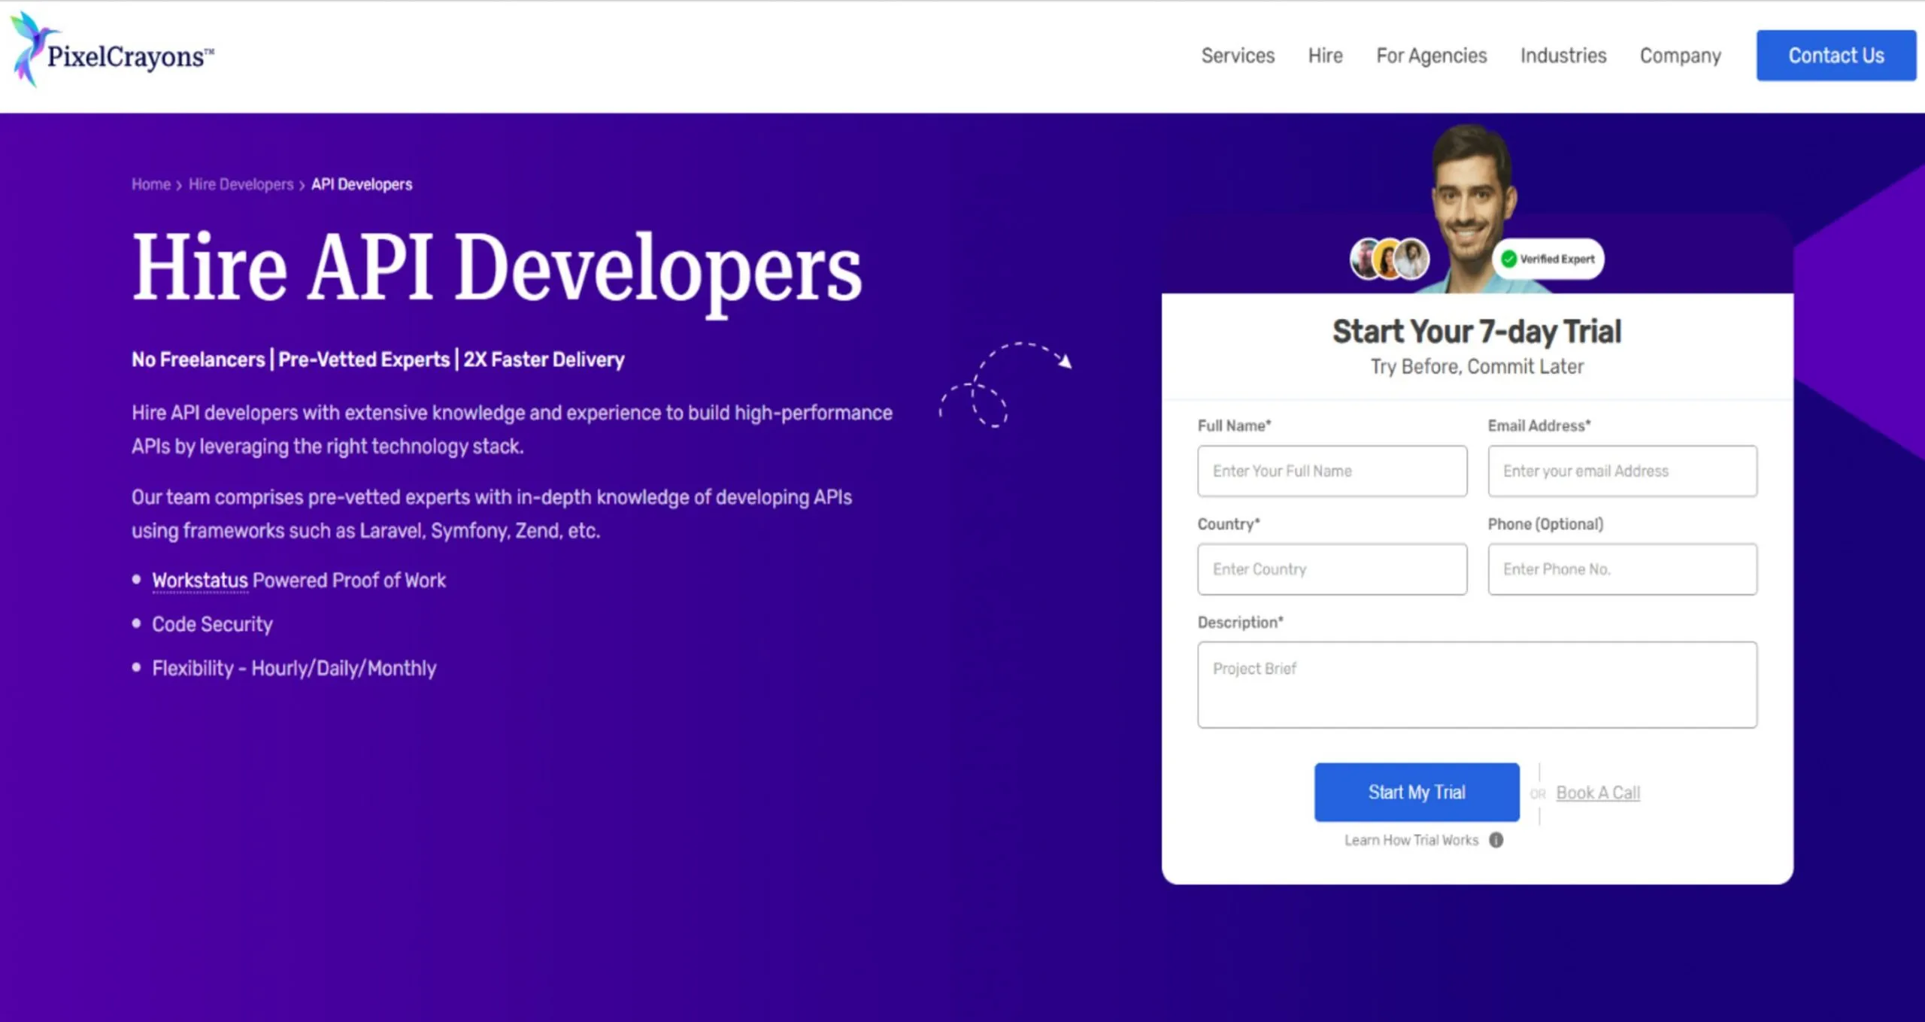The image size is (1925, 1022).
Task: Click the Contact Us button
Action: pyautogui.click(x=1833, y=55)
